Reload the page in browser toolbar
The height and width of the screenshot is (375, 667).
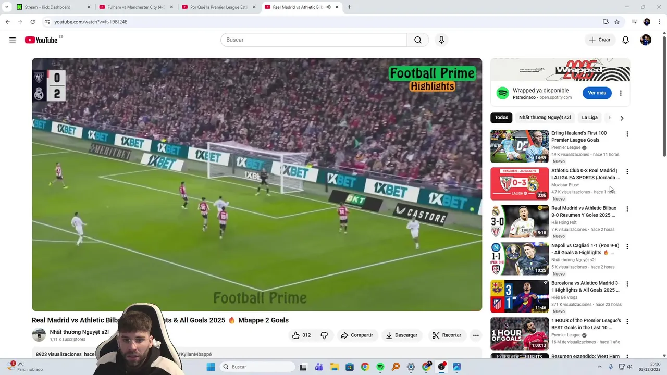pos(32,22)
